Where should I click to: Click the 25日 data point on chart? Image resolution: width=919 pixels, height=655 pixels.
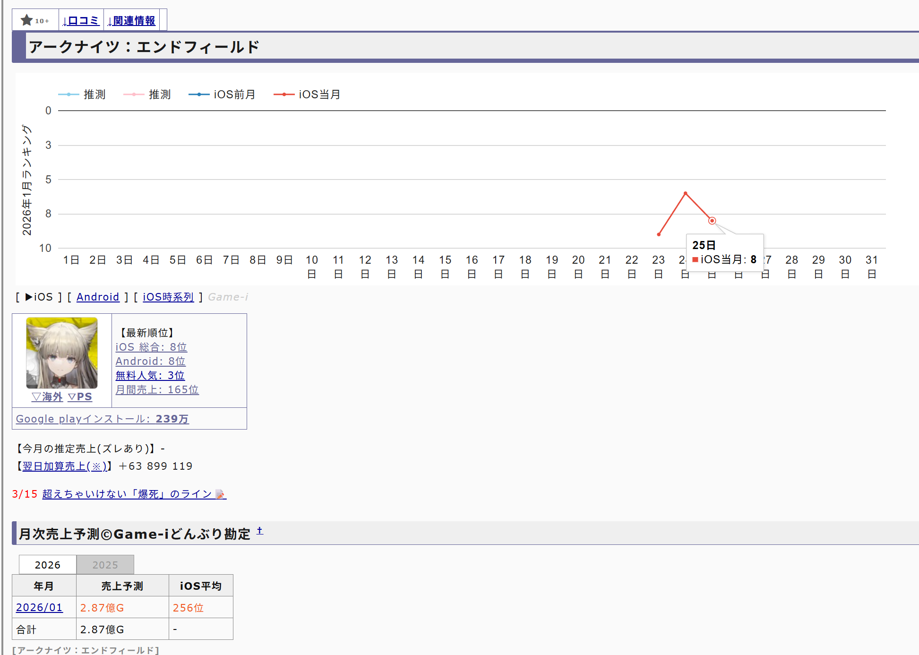click(712, 221)
